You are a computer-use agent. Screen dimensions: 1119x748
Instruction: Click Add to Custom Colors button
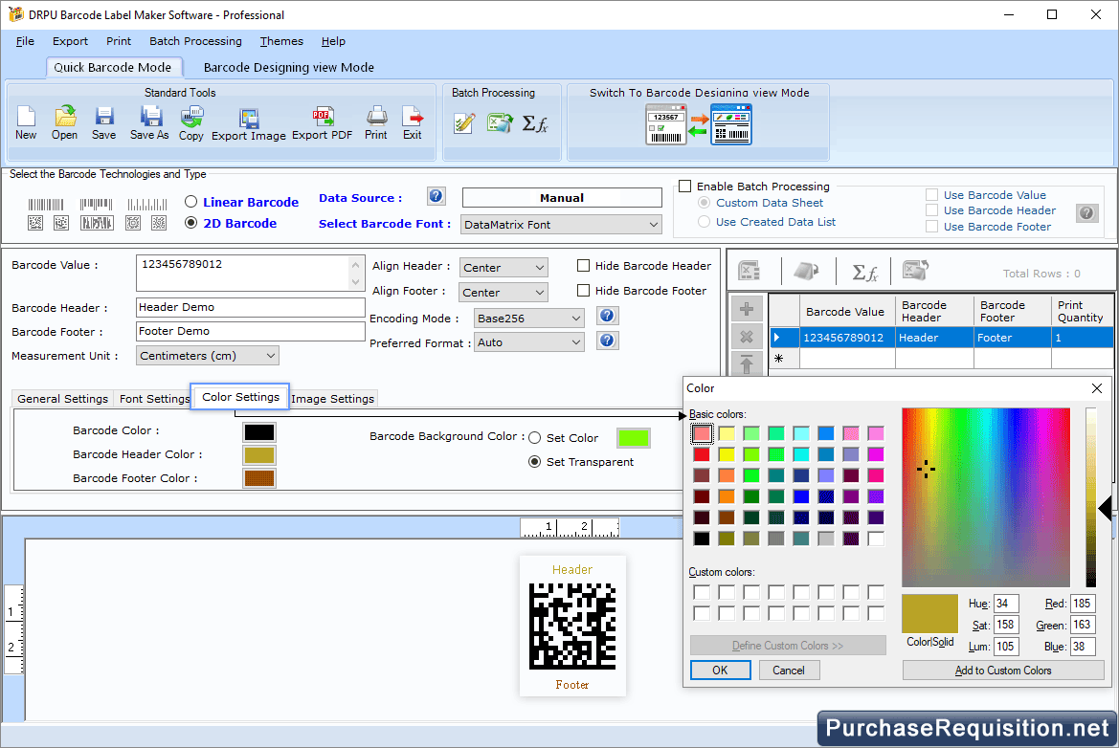pyautogui.click(x=1002, y=671)
